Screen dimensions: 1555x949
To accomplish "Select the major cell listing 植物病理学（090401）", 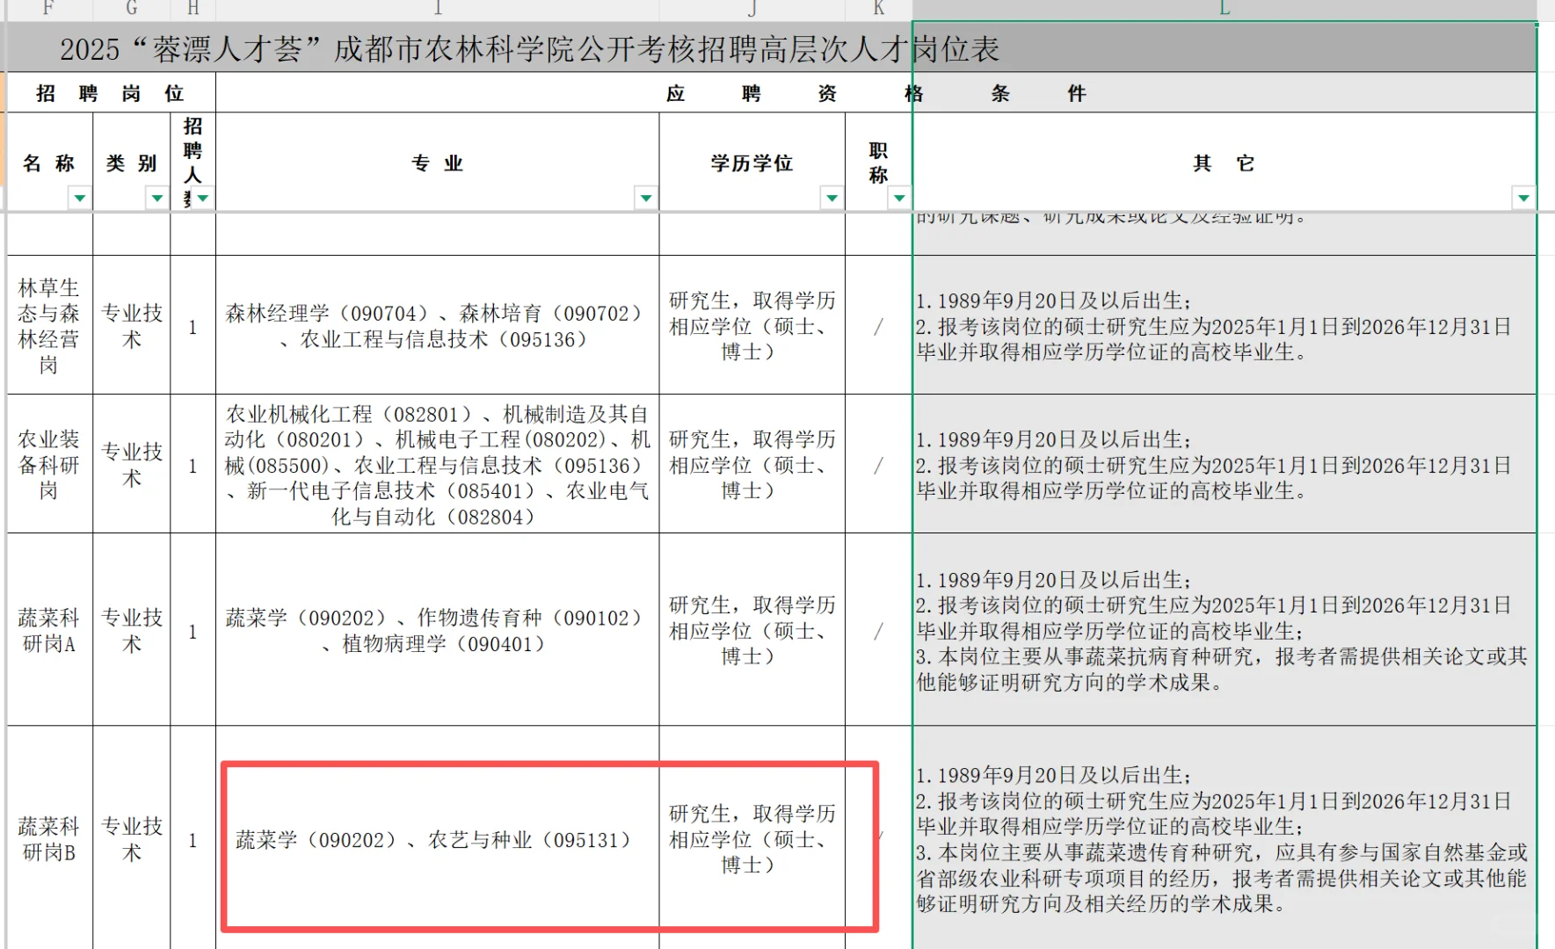I will pyautogui.click(x=438, y=630).
